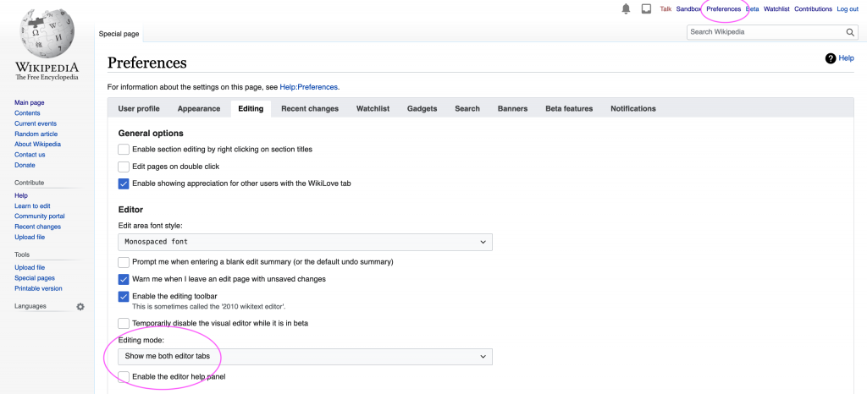Open the Languages gear settings icon
The height and width of the screenshot is (394, 867).
click(x=80, y=306)
